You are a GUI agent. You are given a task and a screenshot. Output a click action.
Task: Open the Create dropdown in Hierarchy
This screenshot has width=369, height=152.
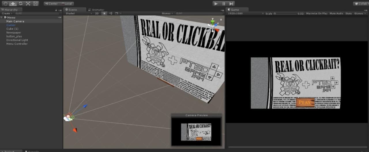click(x=7, y=13)
